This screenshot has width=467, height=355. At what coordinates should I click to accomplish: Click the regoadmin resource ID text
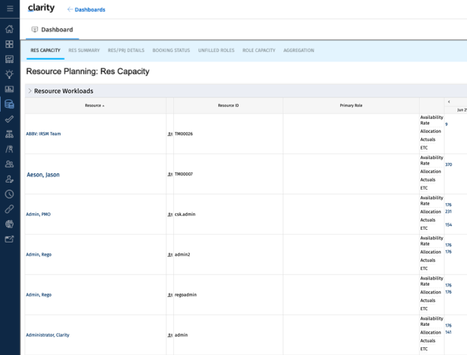tap(186, 294)
